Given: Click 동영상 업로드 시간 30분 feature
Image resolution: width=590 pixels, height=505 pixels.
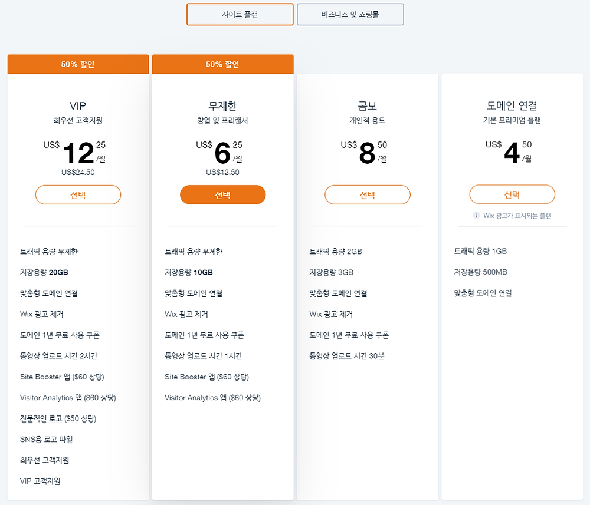Looking at the screenshot, I should (346, 356).
